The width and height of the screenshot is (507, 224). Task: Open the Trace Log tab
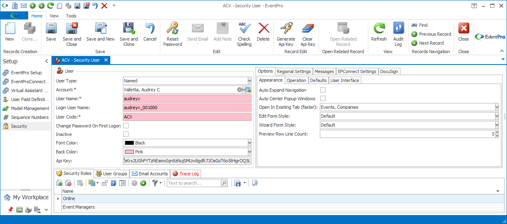point(186,174)
